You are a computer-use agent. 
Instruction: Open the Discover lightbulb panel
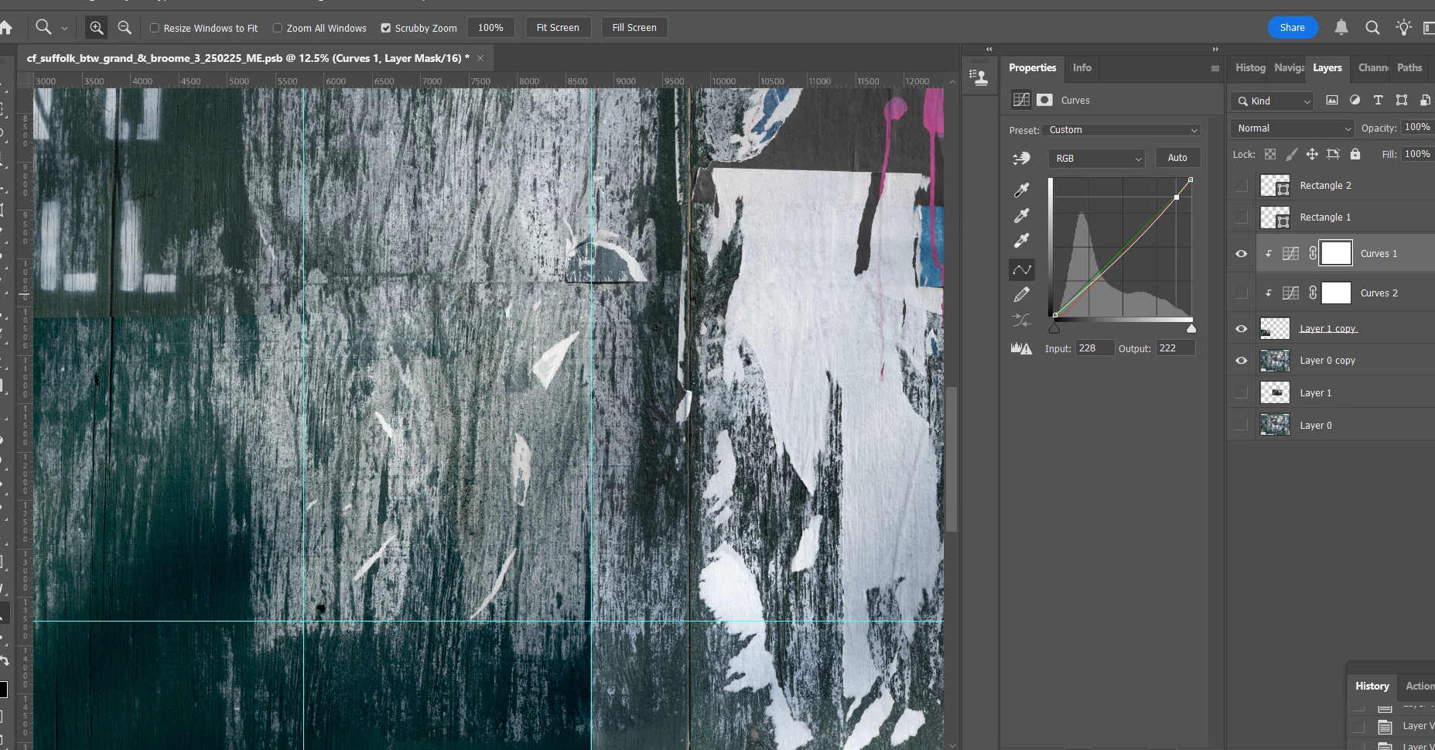point(1403,28)
